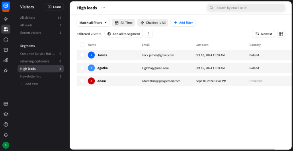Click email a.gatha@gmail.com
The height and width of the screenshot is (151, 293).
[x=155, y=68]
